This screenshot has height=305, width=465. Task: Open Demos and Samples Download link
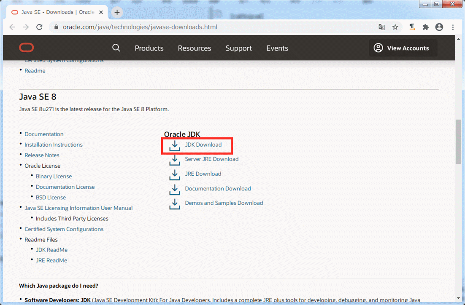click(224, 203)
